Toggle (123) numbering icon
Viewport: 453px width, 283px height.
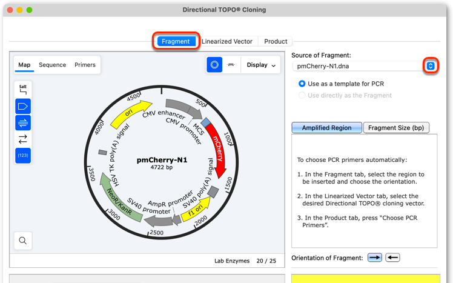click(23, 156)
